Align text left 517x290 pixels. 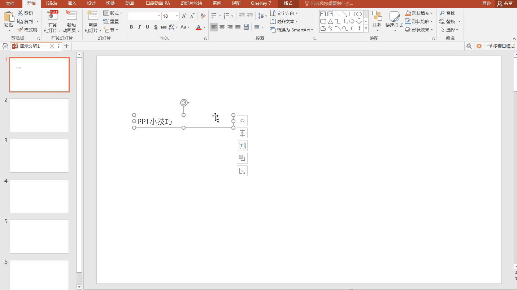pos(214,27)
